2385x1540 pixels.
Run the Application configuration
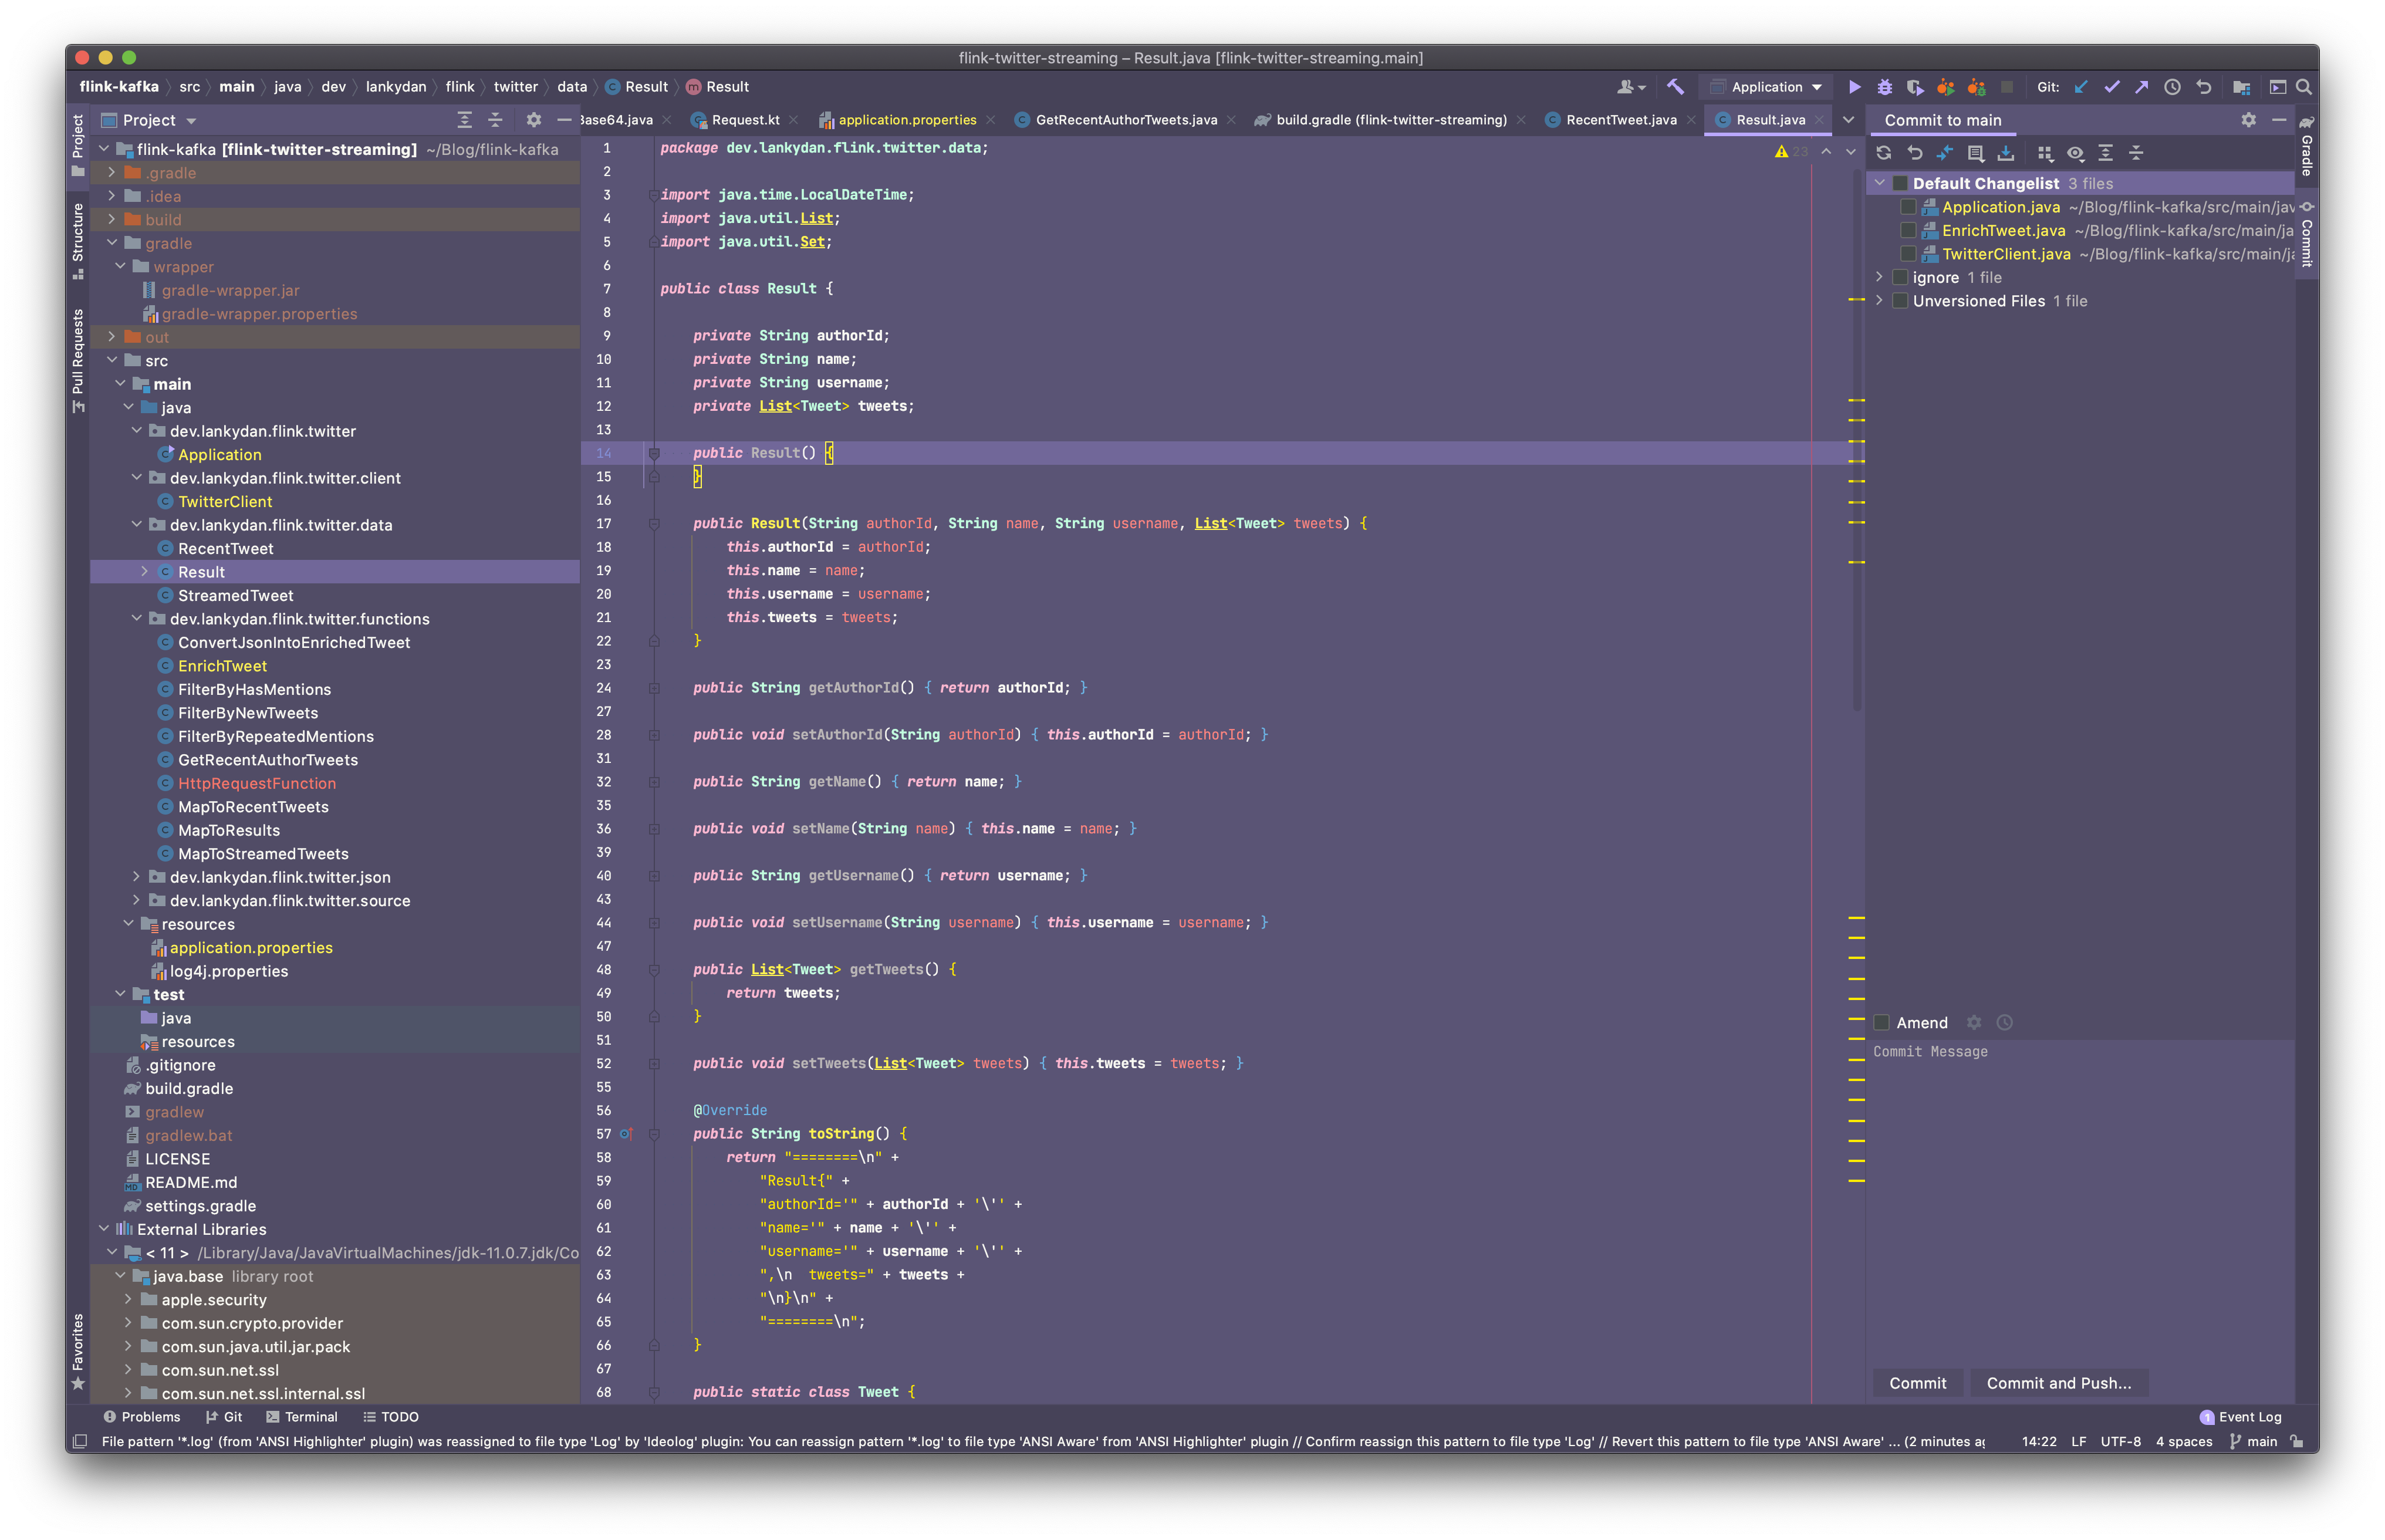tap(1854, 87)
